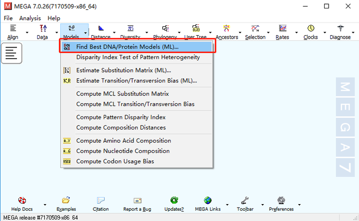Expand the Toolbar dropdown arrow

[263, 205]
